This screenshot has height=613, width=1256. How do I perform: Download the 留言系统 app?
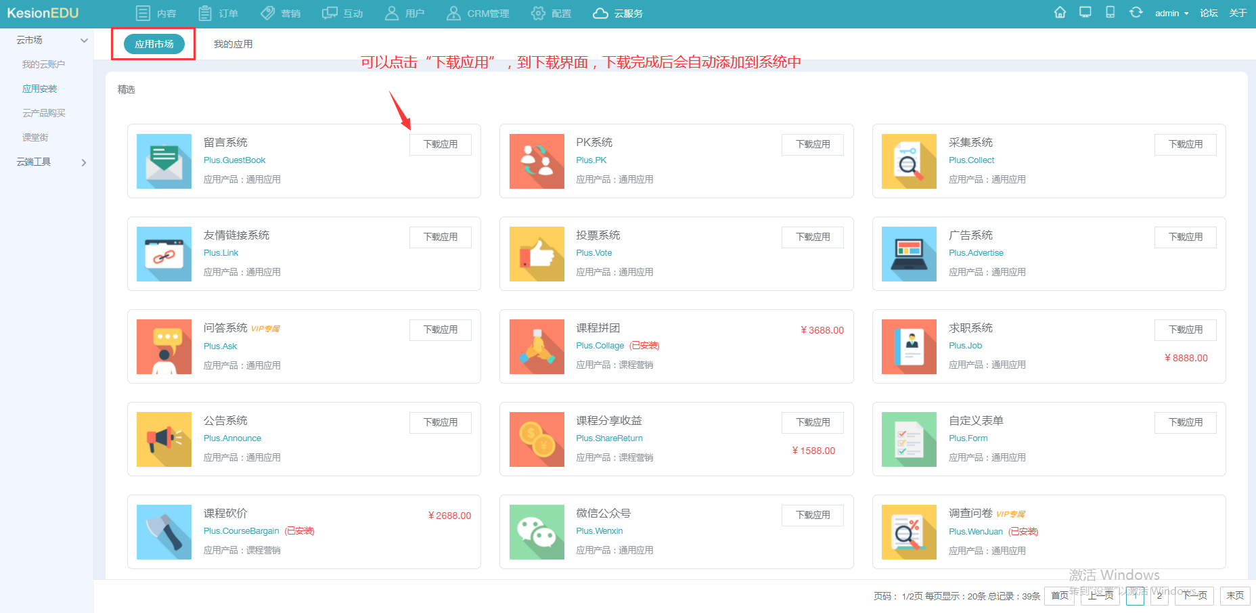click(x=441, y=144)
